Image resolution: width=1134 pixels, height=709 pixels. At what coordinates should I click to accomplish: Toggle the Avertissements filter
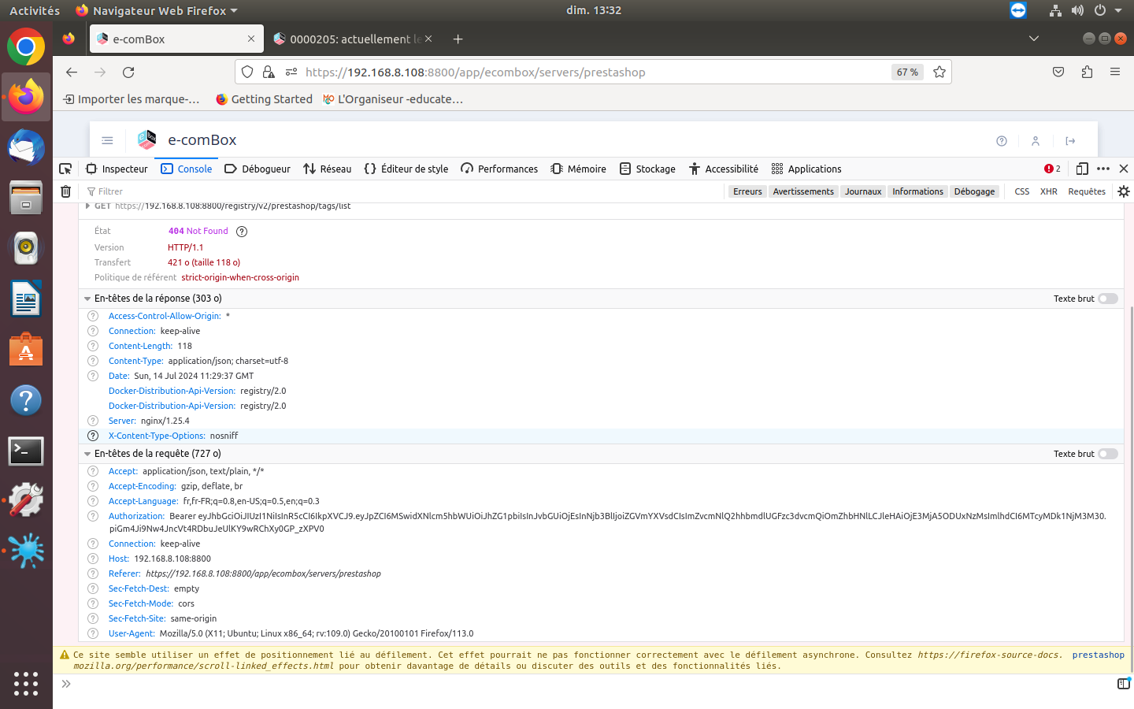coord(803,191)
